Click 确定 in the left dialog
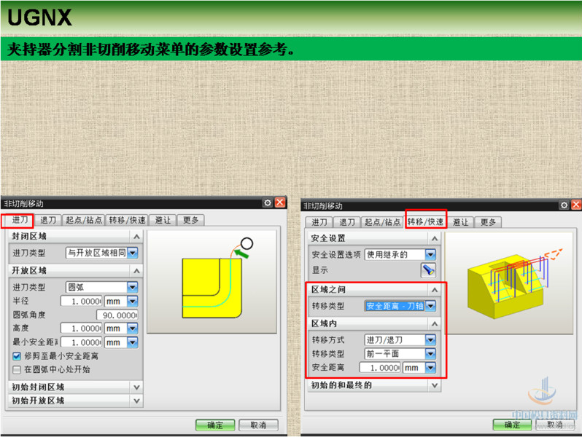Viewport: 582px width, 437px height. click(x=214, y=425)
